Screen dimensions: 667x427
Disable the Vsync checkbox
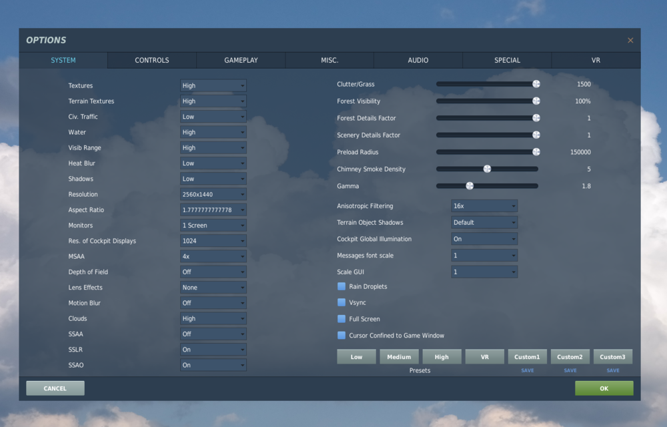(342, 302)
